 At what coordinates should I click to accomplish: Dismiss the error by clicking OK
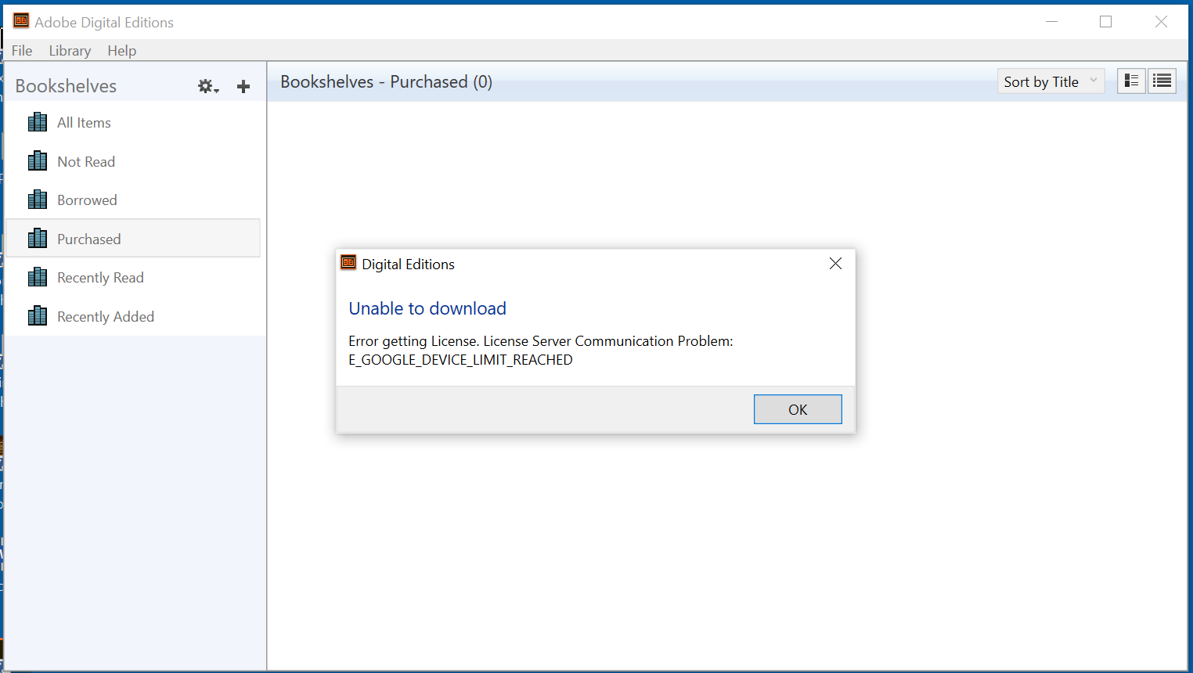coord(798,408)
